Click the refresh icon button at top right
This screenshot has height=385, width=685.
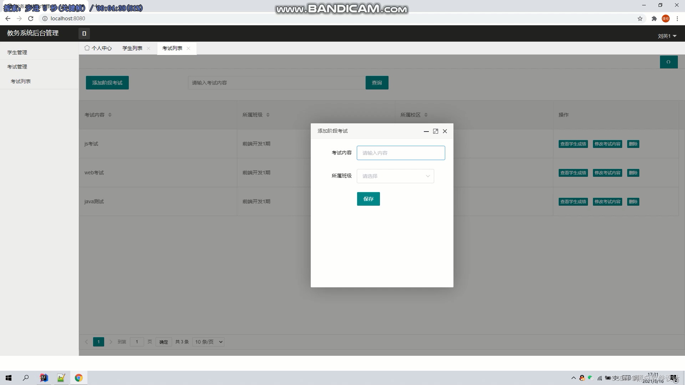[x=669, y=62]
